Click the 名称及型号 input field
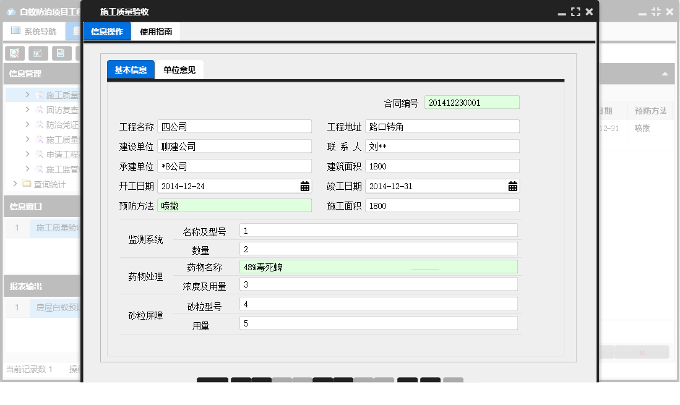This screenshot has width=680, height=405. coord(379,231)
